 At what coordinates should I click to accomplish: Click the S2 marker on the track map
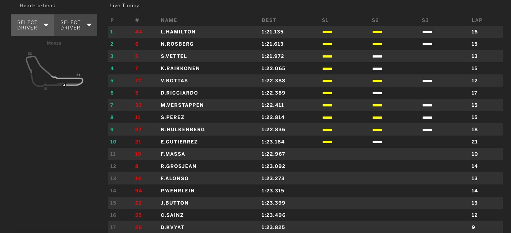pyautogui.click(x=30, y=54)
